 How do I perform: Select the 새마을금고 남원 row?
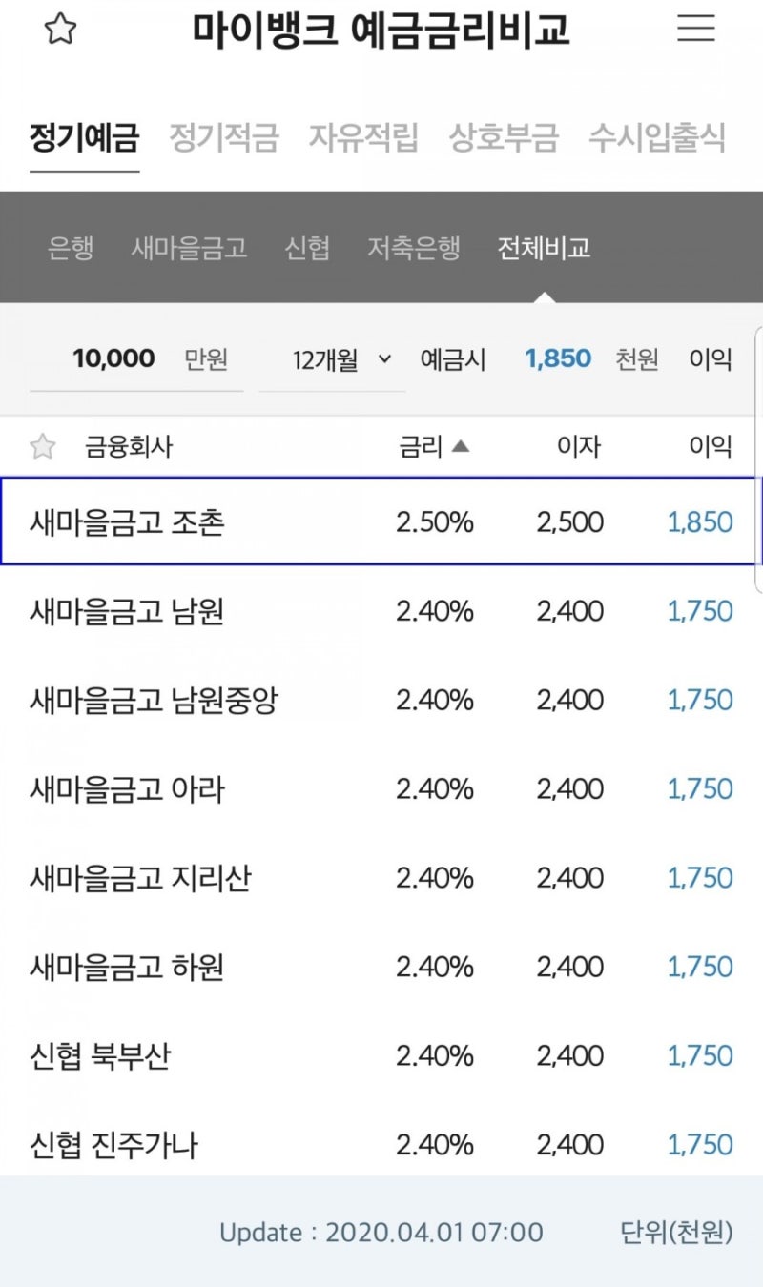point(286,611)
